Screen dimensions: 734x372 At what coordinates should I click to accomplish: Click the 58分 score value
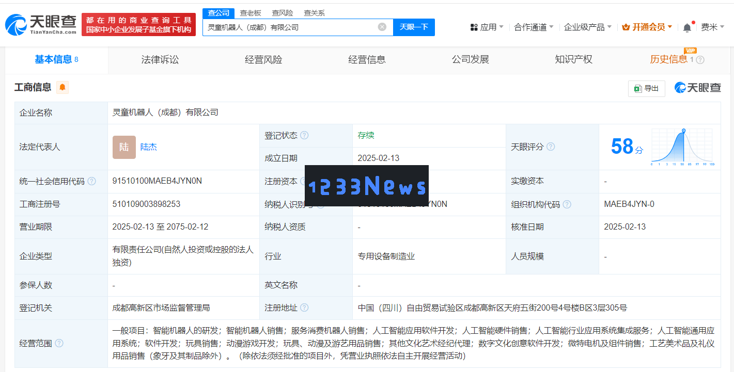point(627,147)
